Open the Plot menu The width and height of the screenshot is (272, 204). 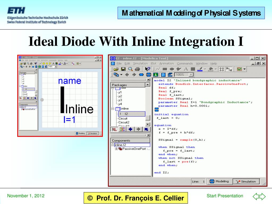coord(154,63)
